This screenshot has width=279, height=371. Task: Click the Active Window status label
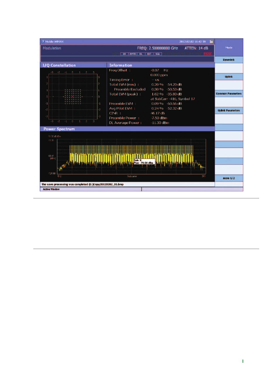pyautogui.click(x=51, y=189)
